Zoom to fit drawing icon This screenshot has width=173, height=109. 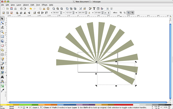tap(58, 9)
